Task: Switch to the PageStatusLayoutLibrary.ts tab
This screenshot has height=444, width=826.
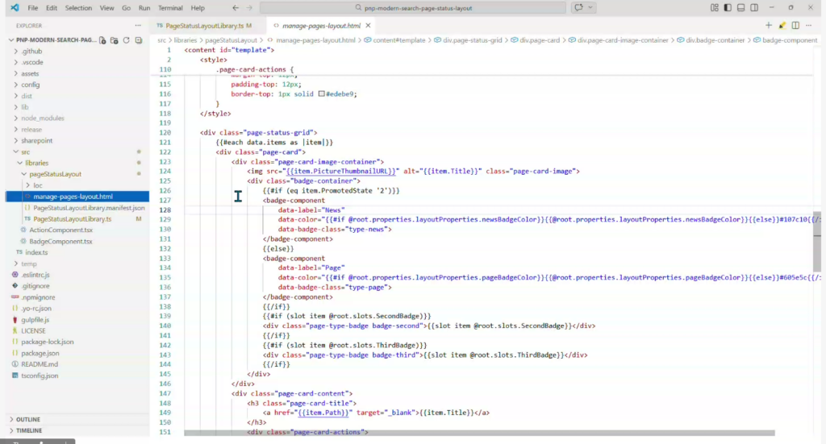Action: coord(204,26)
